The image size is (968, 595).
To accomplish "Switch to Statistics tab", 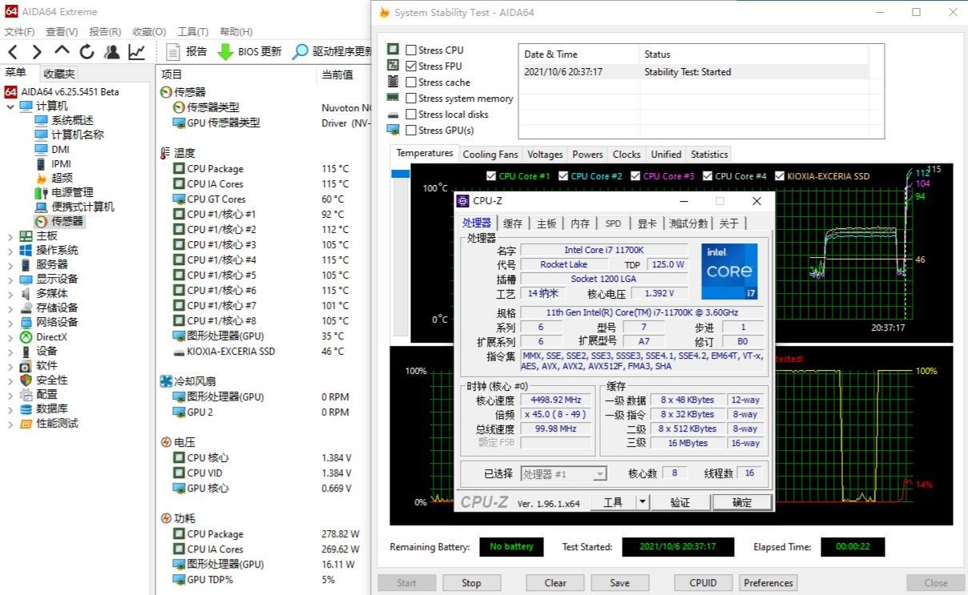I will [709, 155].
